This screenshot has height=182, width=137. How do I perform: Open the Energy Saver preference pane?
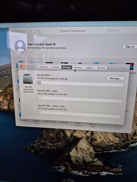[36, 122]
